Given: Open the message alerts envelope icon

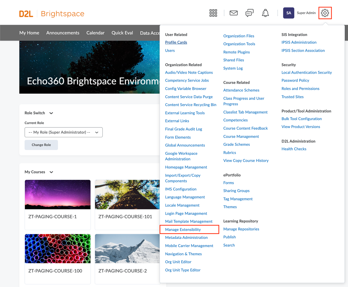Looking at the screenshot, I should point(234,13).
